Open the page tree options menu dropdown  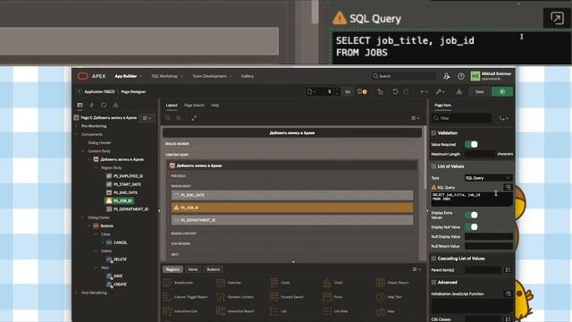(x=147, y=118)
